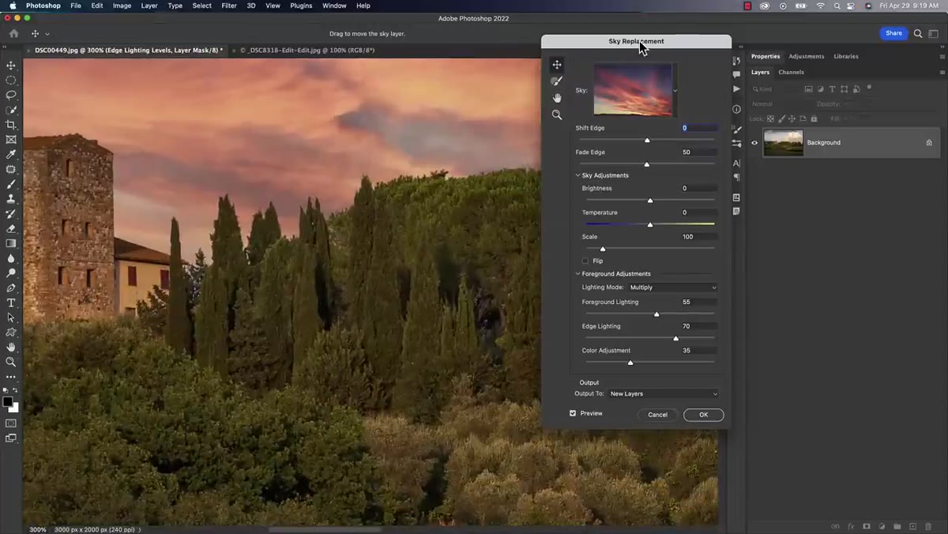The image size is (948, 534).
Task: Choose the Sky Move tool in the dialog
Action: point(557,65)
